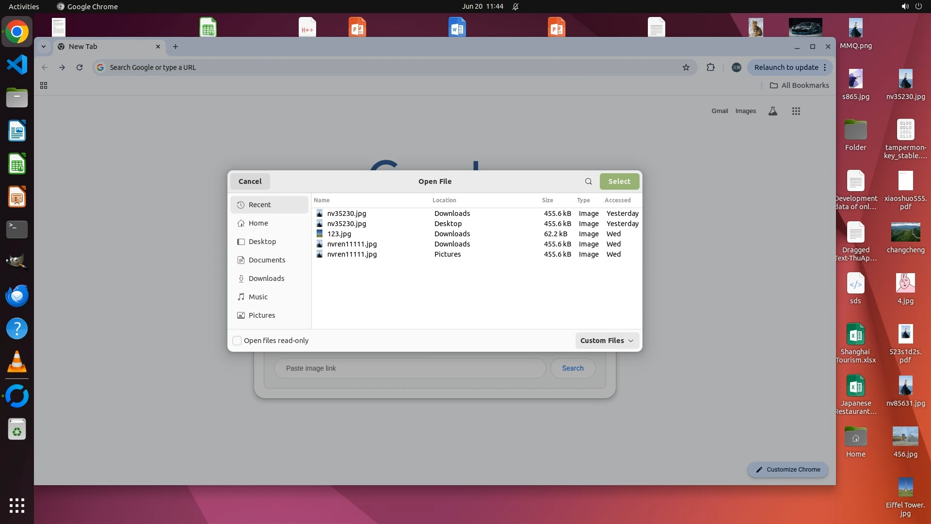Screen dimensions: 931x524
Task: Click the search icon in Open File dialog
Action: click(x=588, y=181)
